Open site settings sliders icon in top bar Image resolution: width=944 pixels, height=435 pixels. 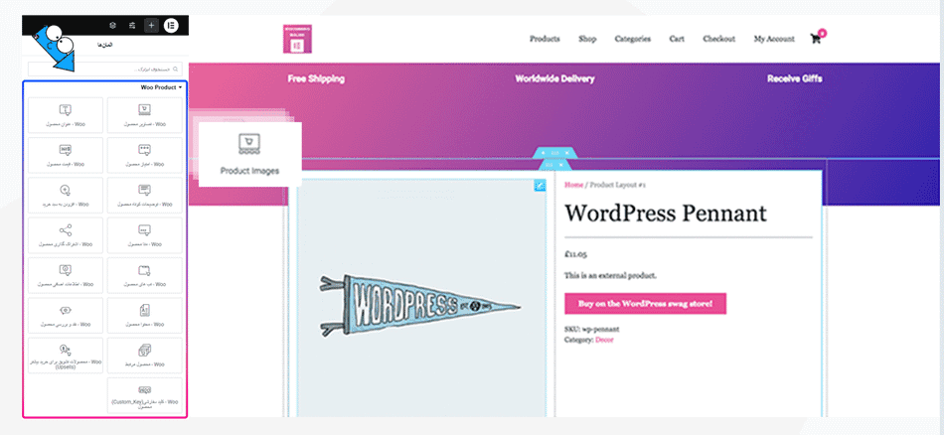[132, 25]
